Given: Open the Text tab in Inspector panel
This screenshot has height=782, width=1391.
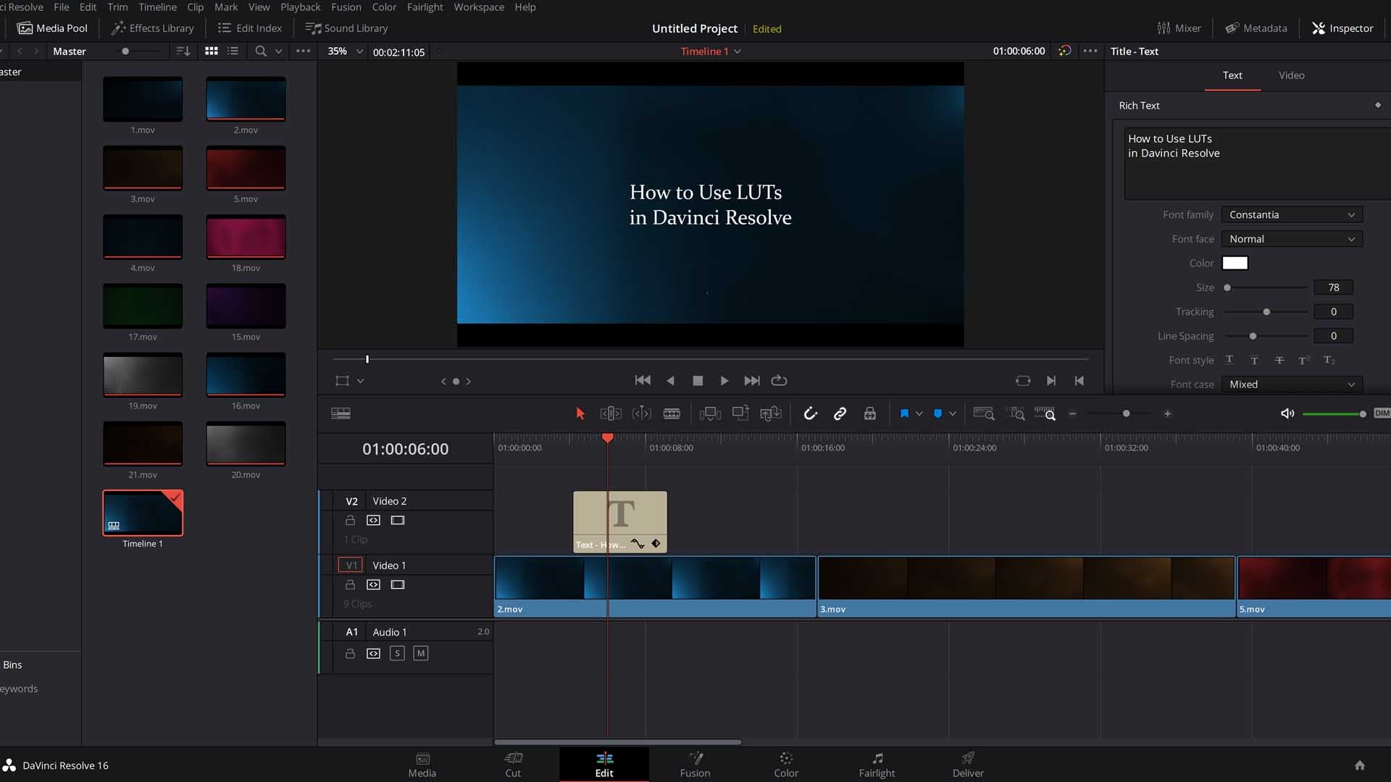Looking at the screenshot, I should click(1233, 75).
